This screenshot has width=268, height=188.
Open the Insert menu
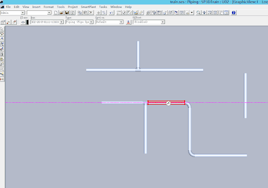click(x=36, y=7)
